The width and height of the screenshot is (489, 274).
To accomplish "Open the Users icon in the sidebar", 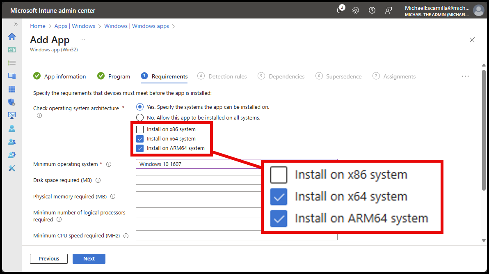I will [11, 129].
